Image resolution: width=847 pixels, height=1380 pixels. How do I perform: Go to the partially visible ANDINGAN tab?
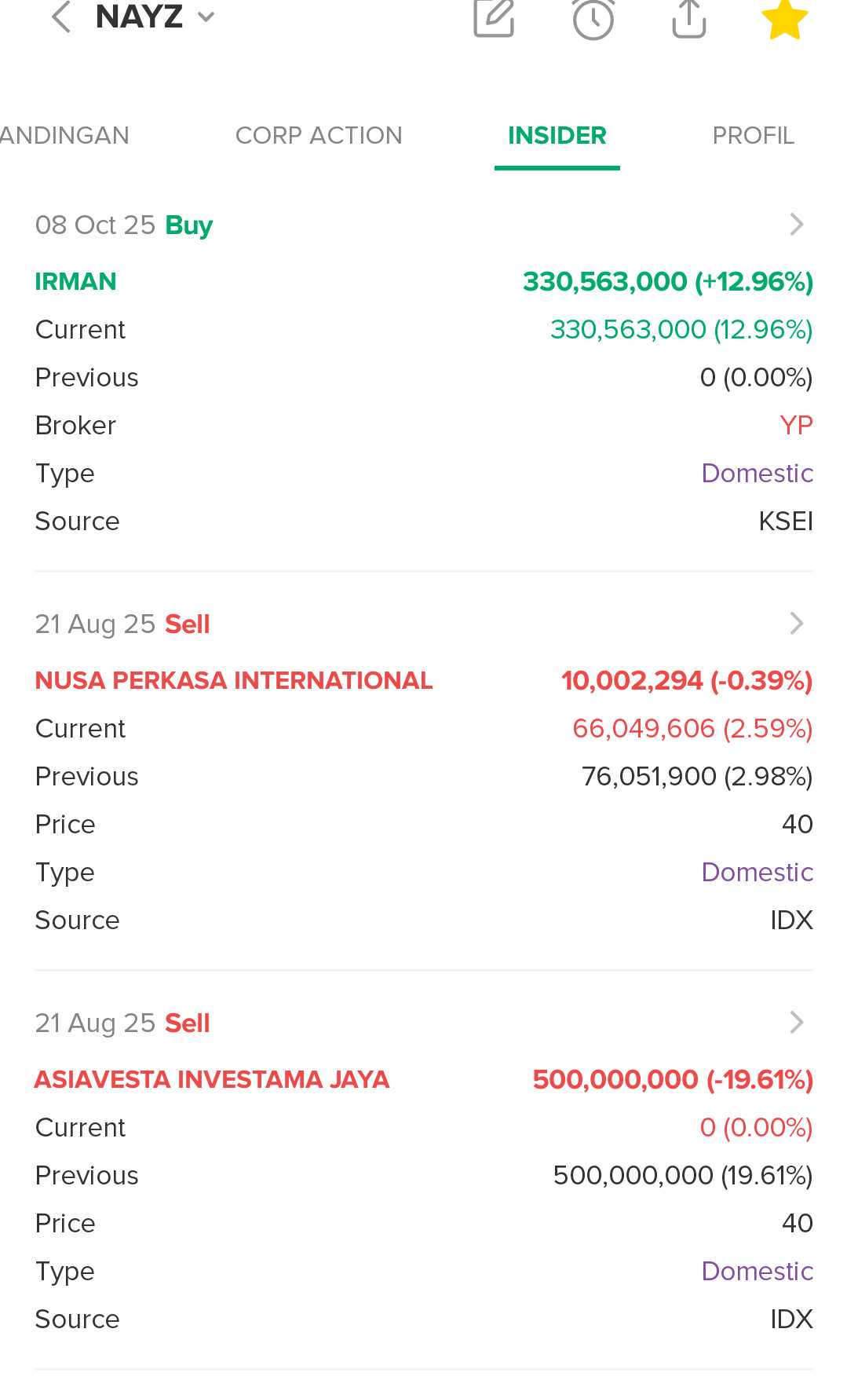(64, 135)
